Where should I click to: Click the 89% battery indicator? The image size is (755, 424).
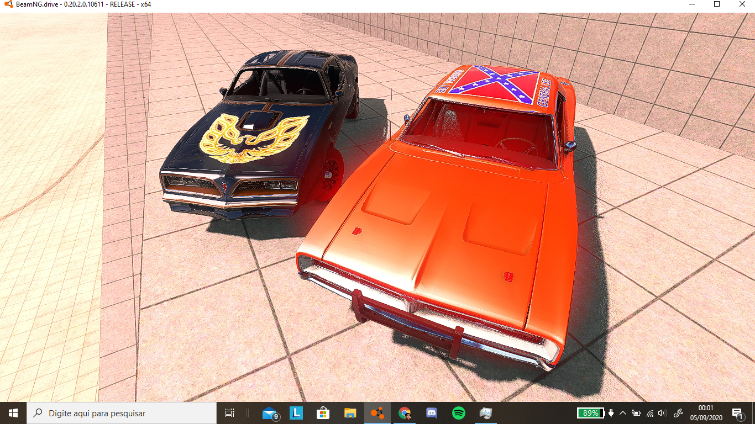591,412
